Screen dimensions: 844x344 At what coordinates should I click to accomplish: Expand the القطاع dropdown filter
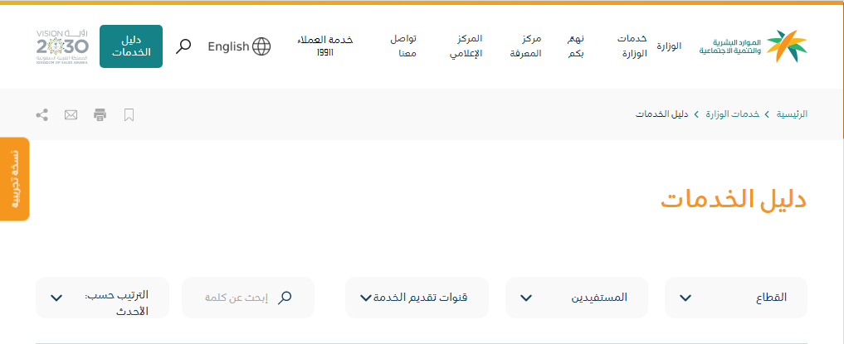(x=735, y=298)
